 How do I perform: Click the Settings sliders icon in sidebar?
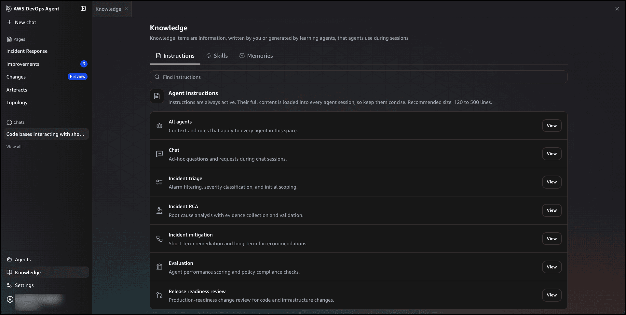point(9,285)
